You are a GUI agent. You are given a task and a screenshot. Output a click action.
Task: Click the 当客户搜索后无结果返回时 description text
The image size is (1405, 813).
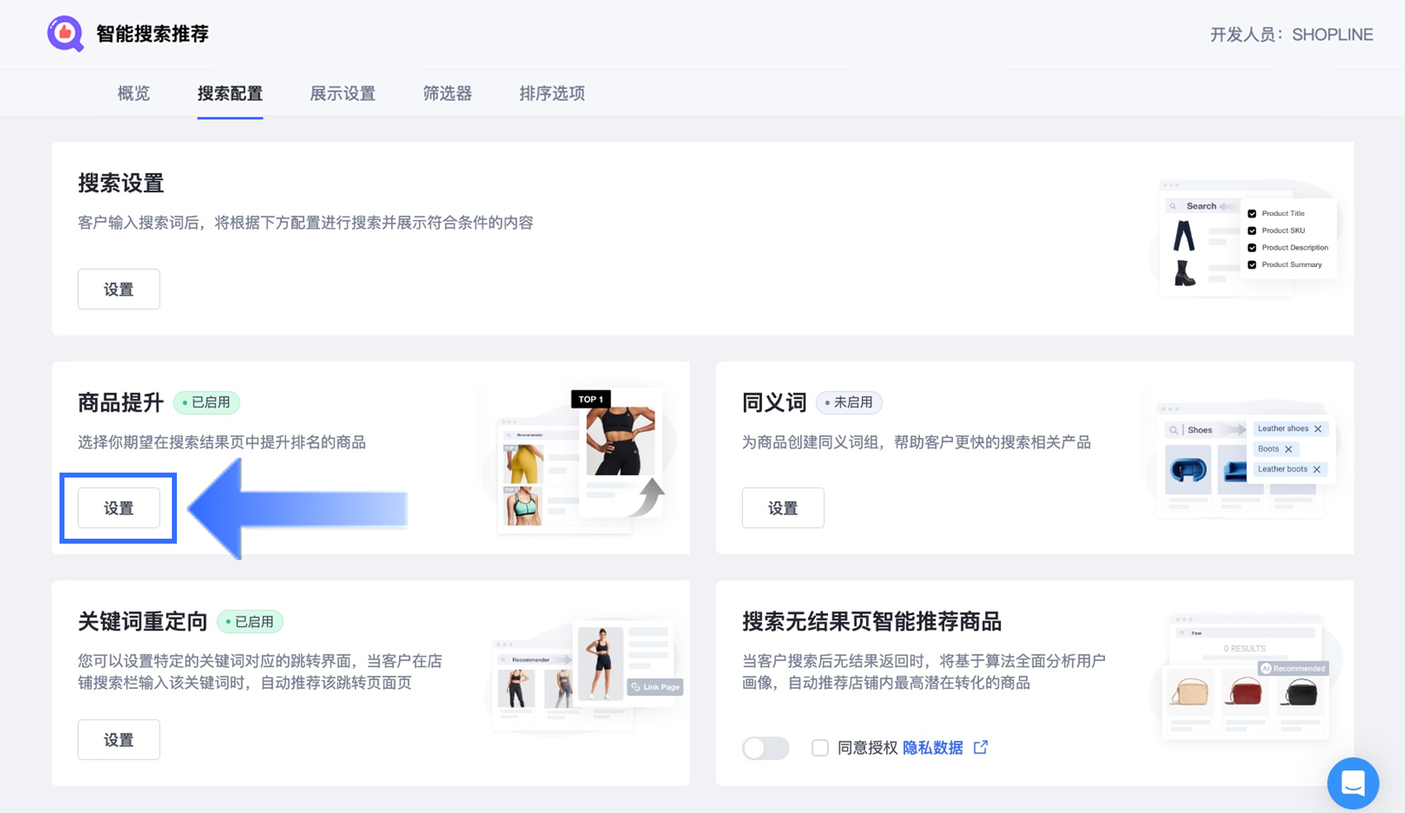[924, 672]
